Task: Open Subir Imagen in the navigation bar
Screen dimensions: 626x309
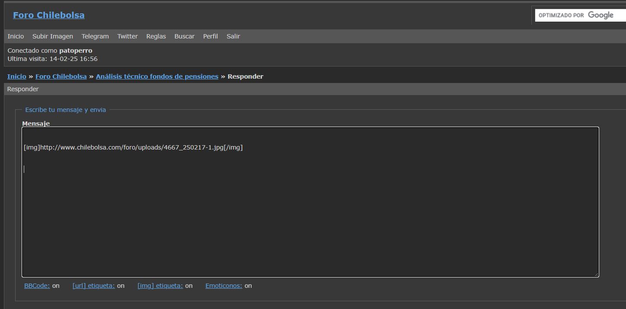Action: tap(53, 36)
